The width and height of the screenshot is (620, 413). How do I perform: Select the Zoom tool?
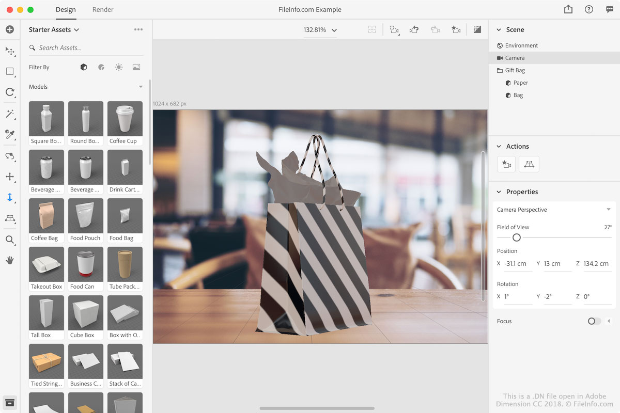[x=9, y=240]
